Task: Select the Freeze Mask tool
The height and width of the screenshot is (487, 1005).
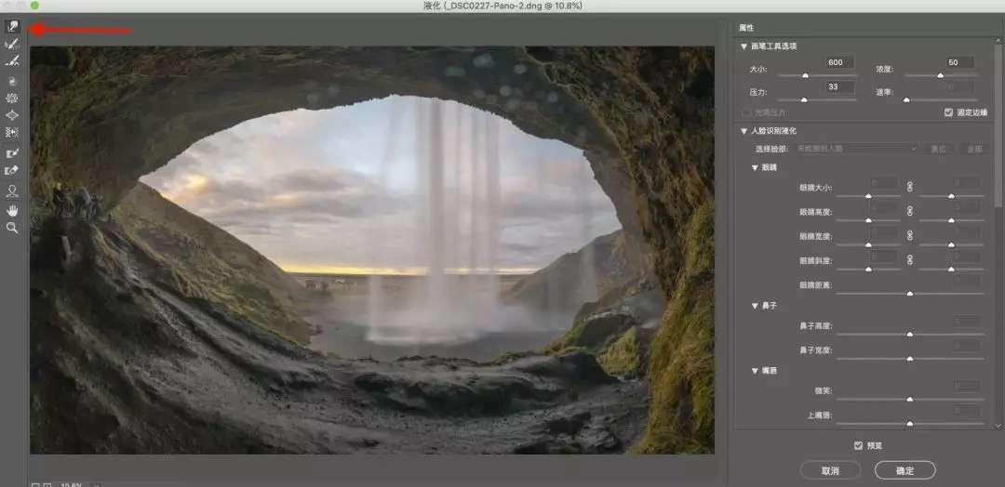Action: (13, 152)
